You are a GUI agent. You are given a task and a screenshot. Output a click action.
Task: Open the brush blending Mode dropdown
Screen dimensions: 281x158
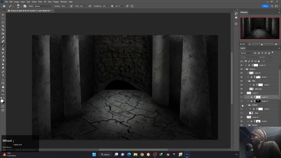coord(43,6)
